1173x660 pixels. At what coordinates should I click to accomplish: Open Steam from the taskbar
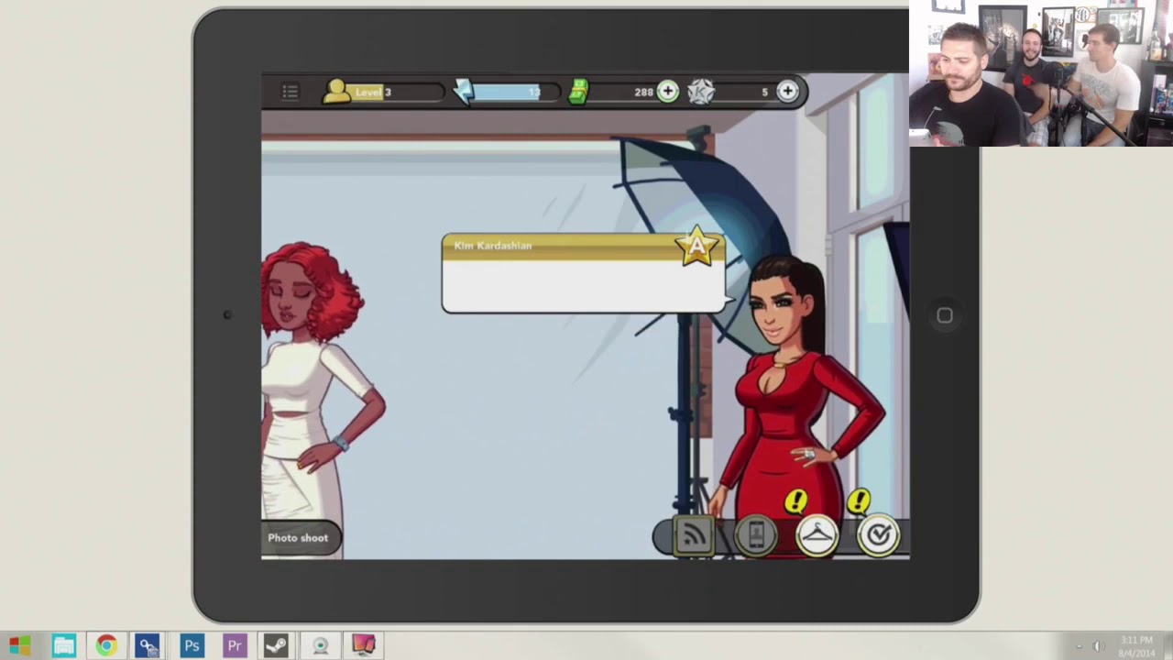point(276,645)
